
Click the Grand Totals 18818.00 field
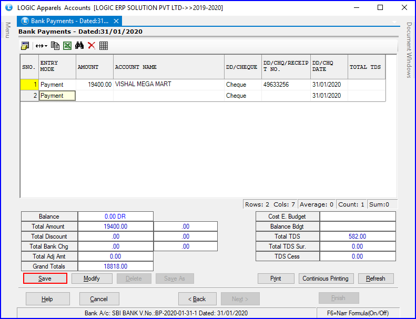tap(115, 266)
